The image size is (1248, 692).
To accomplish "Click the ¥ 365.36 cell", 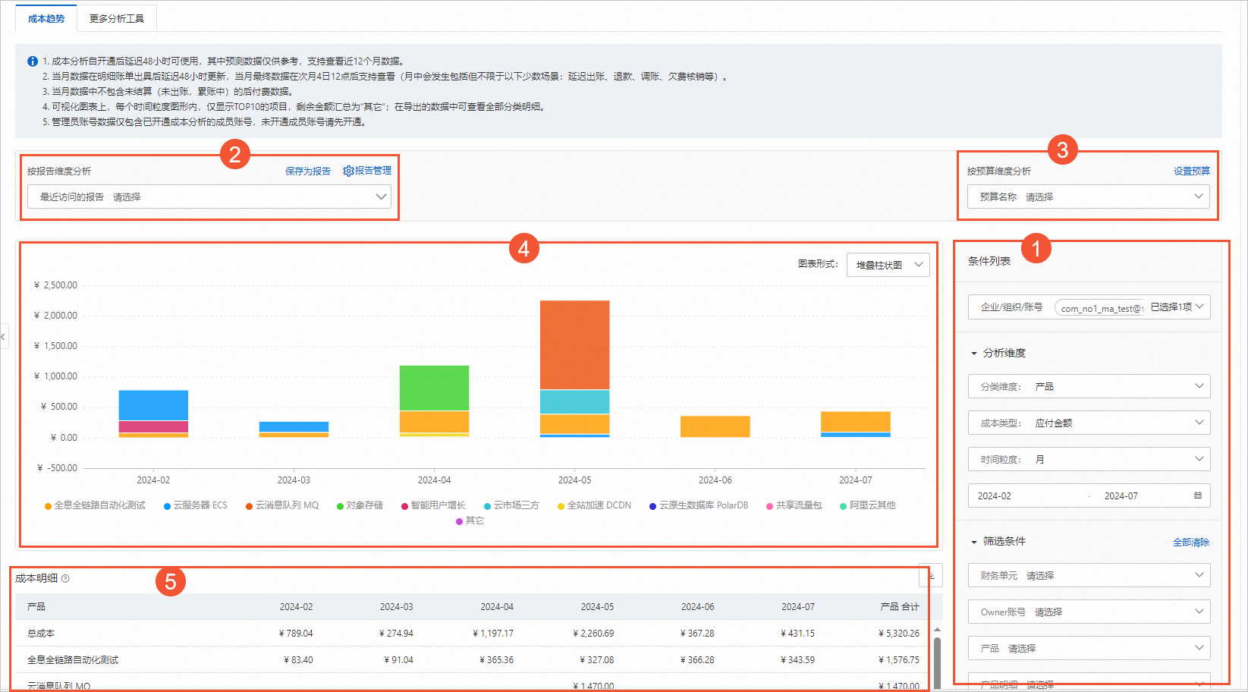I will click(x=497, y=660).
